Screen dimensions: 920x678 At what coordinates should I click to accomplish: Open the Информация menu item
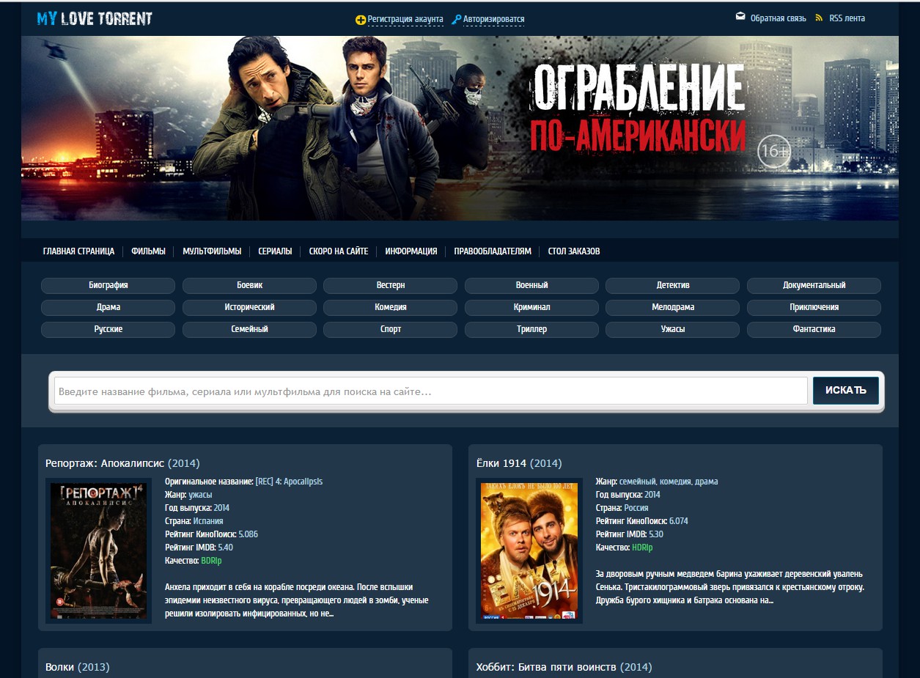pyautogui.click(x=411, y=251)
